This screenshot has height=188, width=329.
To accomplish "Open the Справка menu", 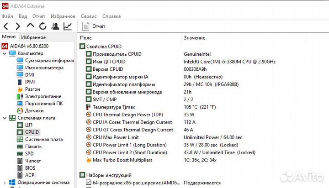I will 111,16.
